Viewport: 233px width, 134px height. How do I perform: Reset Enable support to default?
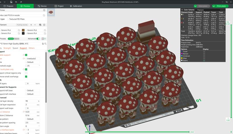pos(24,55)
